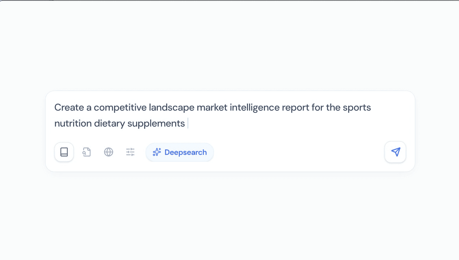The width and height of the screenshot is (459, 260).
Task: Place cursor after the word "supplements"
Action: [x=186, y=123]
